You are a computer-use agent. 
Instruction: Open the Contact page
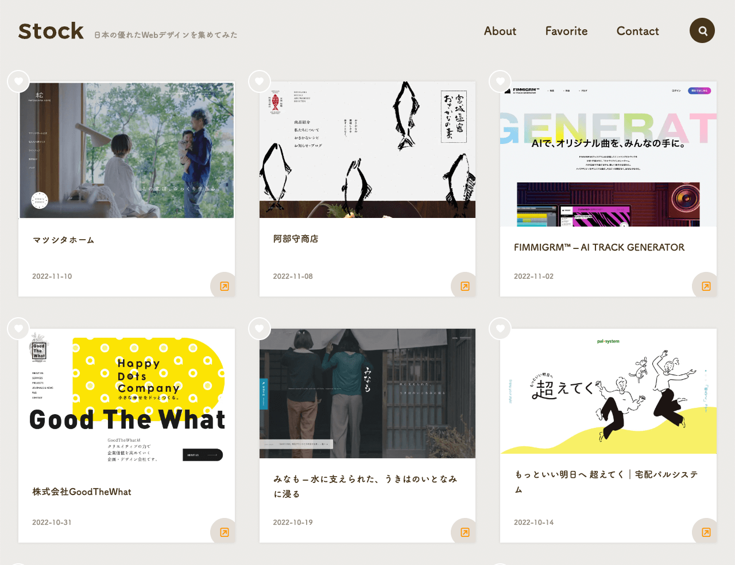[x=637, y=31]
